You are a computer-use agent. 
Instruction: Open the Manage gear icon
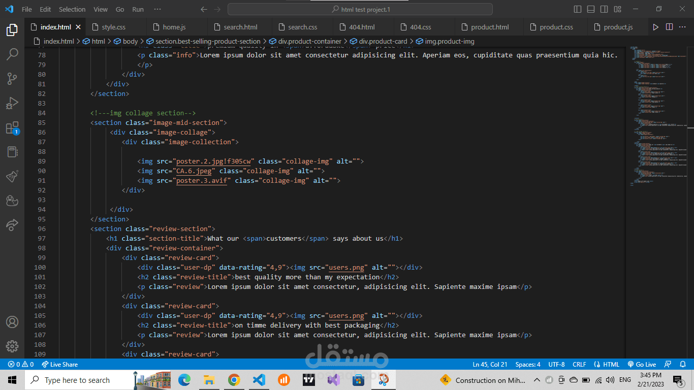(12, 346)
